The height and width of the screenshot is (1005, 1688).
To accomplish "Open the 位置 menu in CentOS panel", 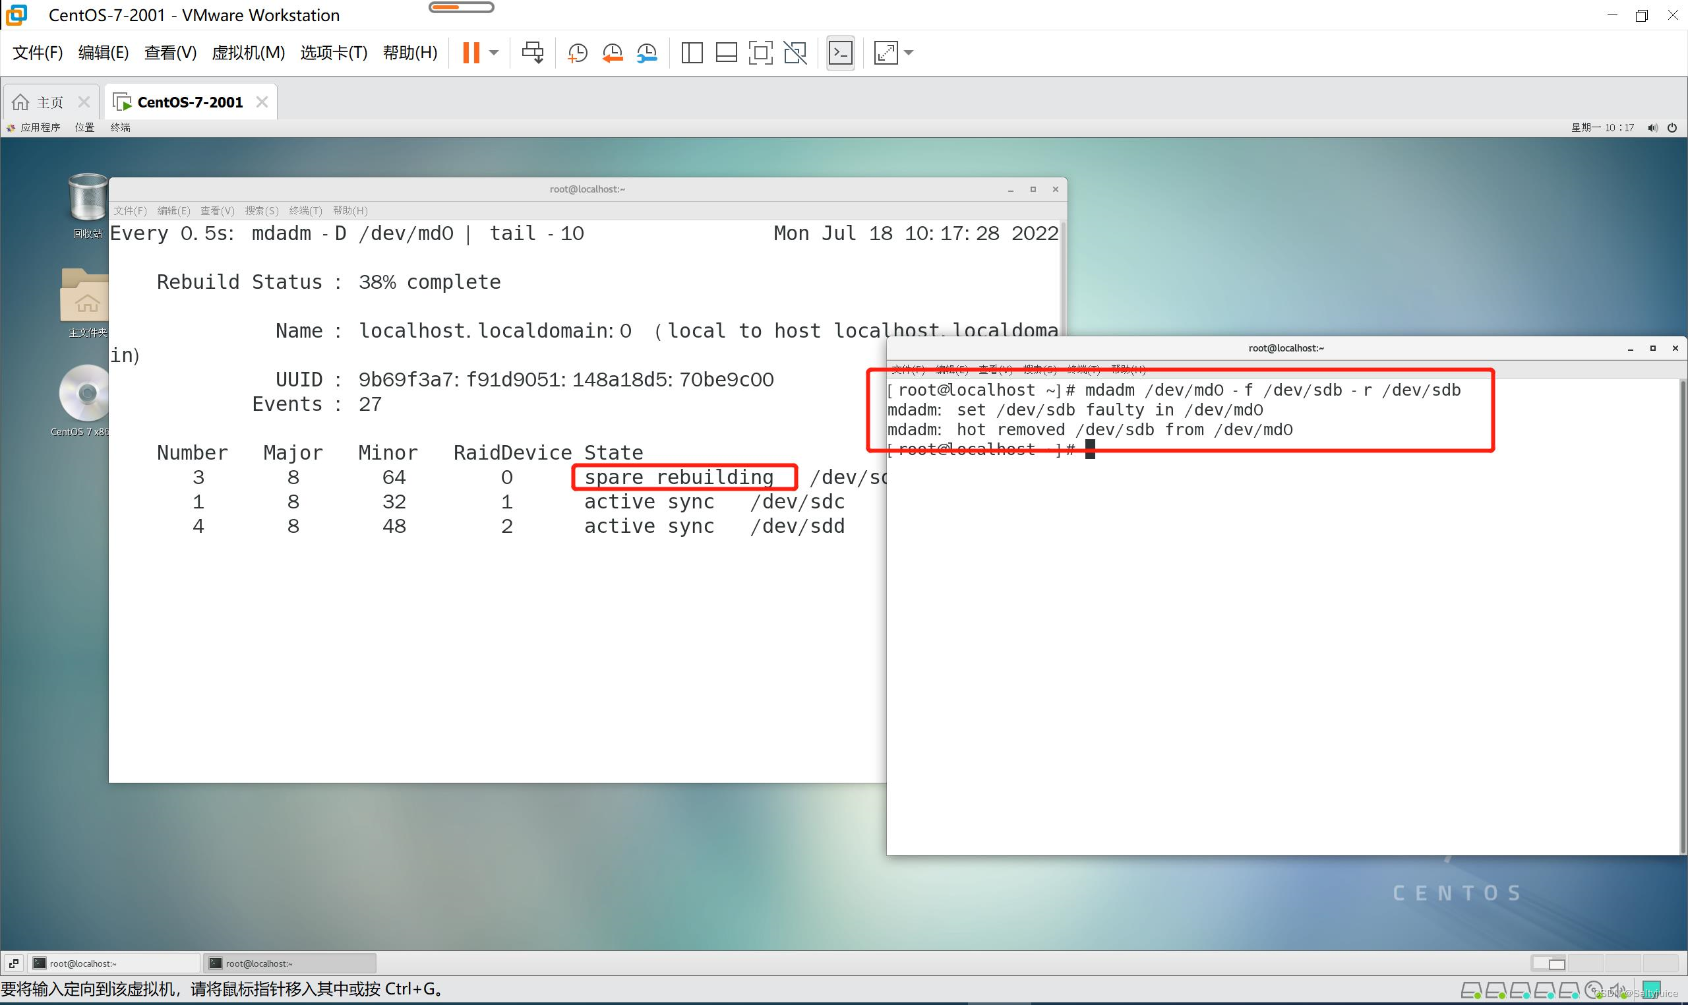I will pos(84,127).
